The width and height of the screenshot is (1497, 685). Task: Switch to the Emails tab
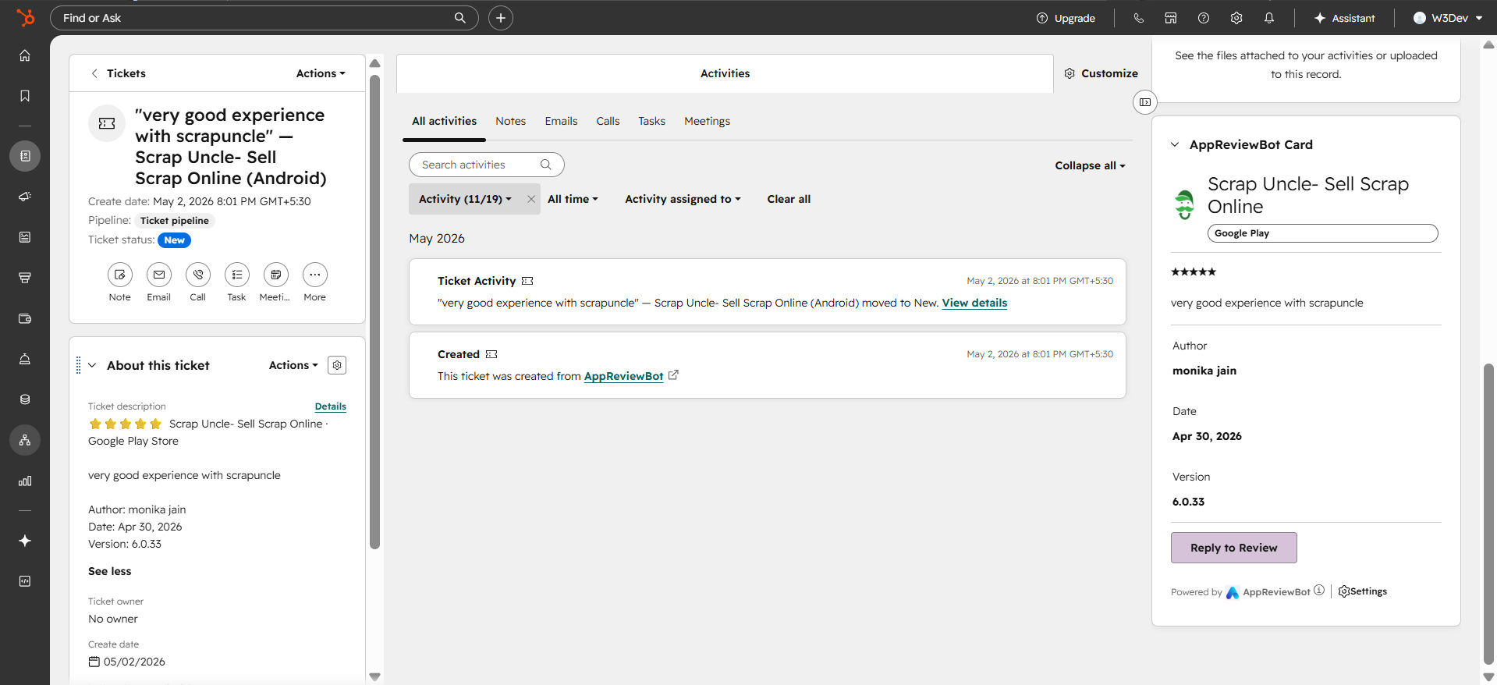coord(562,121)
